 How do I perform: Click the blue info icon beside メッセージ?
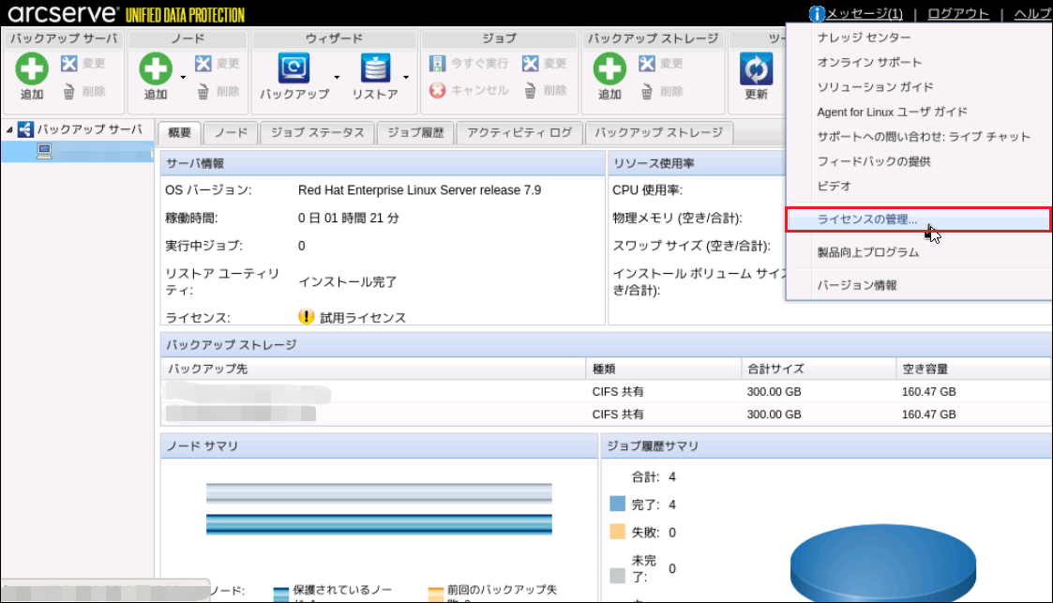coord(817,13)
